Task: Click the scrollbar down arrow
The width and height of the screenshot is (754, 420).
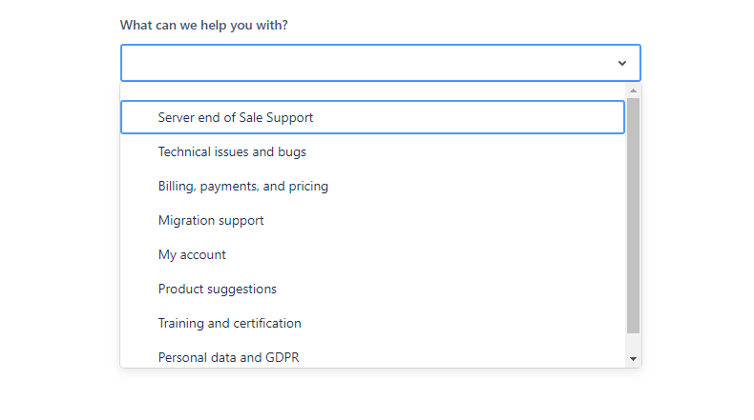Action: pos(633,359)
